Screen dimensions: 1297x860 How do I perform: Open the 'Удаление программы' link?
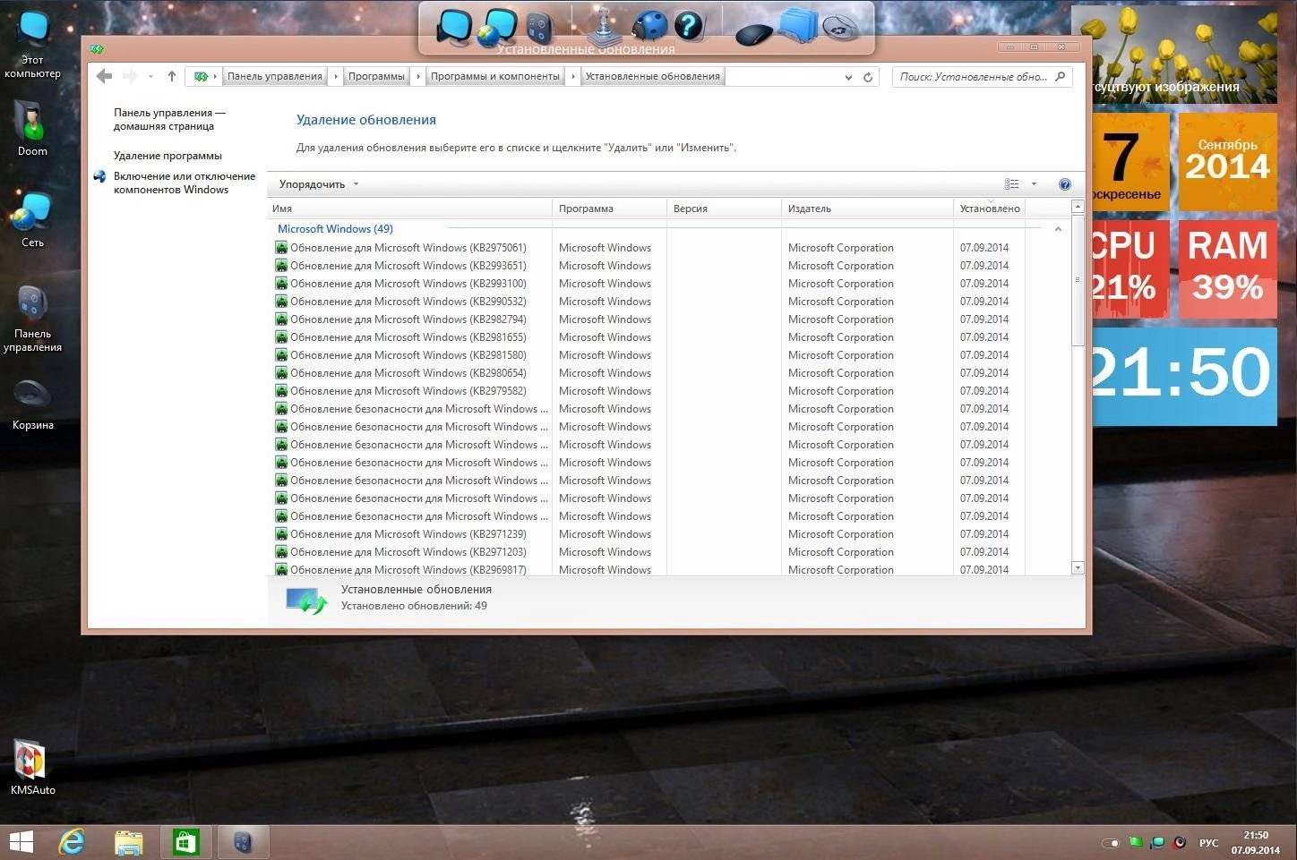pos(167,156)
